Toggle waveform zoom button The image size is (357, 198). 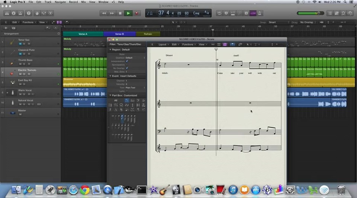[x=321, y=22]
